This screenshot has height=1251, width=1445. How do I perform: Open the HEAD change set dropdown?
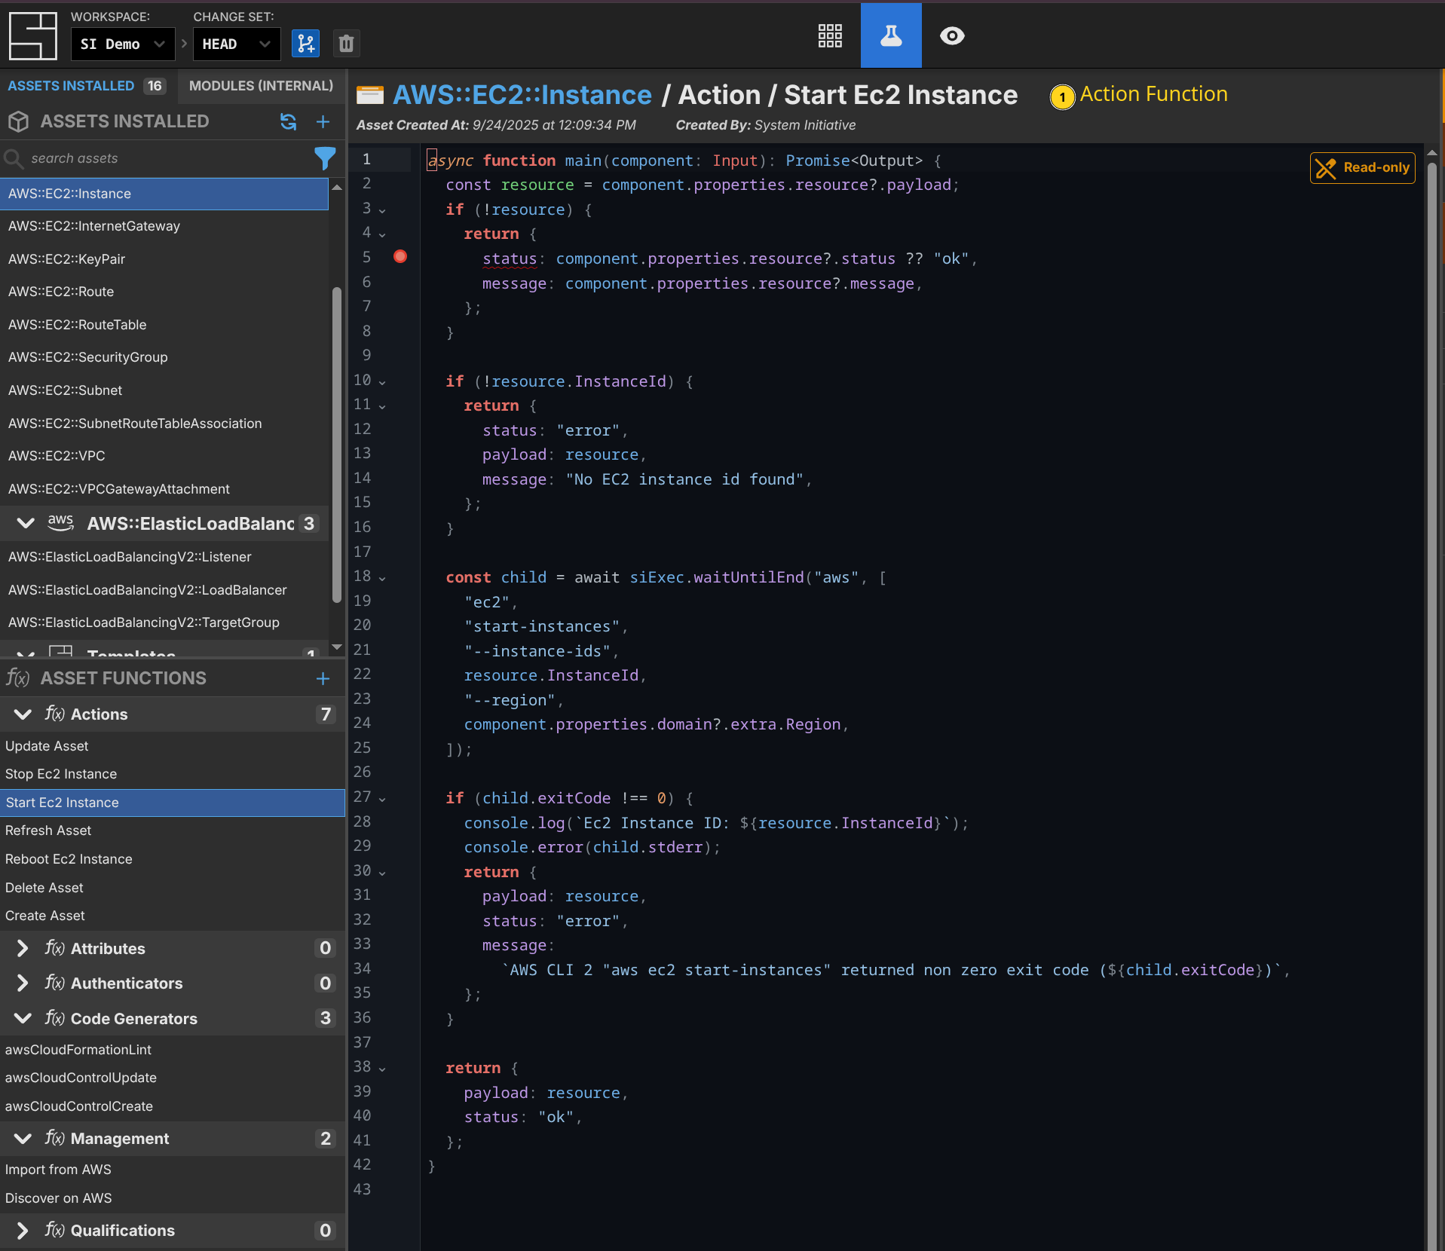pos(236,44)
